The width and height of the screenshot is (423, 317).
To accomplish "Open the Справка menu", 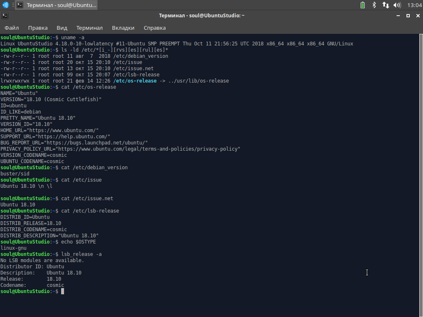I will tap(154, 28).
